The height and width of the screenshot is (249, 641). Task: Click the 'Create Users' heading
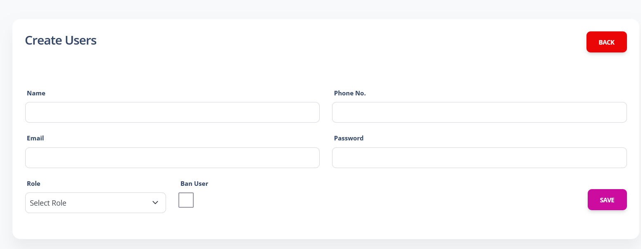(61, 40)
